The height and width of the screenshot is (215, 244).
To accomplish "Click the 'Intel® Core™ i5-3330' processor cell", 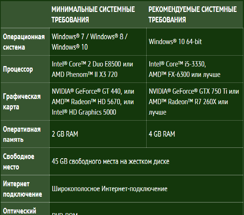I will pyautogui.click(x=195, y=69).
